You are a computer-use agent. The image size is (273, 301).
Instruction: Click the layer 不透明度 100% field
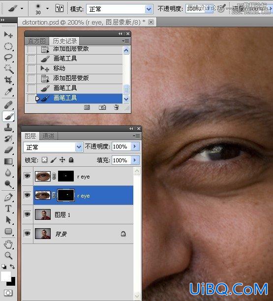pyautogui.click(x=121, y=147)
